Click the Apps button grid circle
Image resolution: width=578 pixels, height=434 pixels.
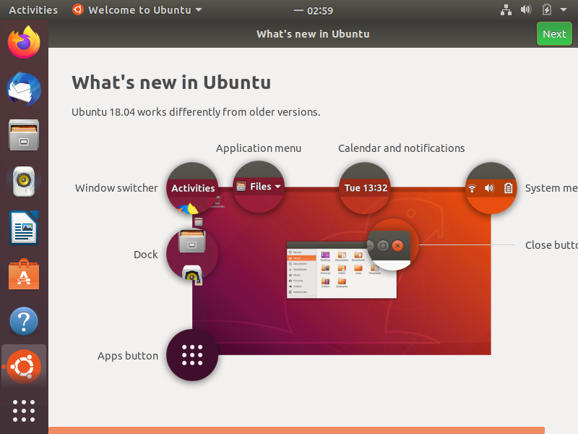point(192,355)
